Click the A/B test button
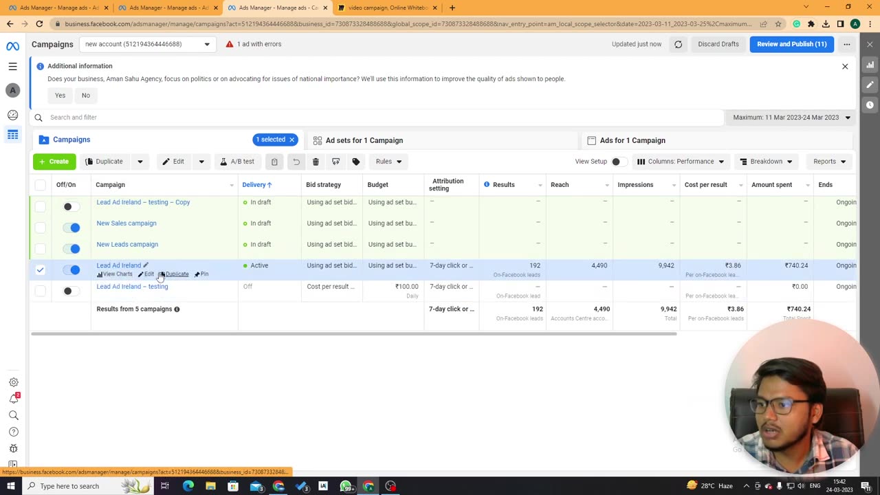Viewport: 880px width, 495px height. (x=237, y=162)
